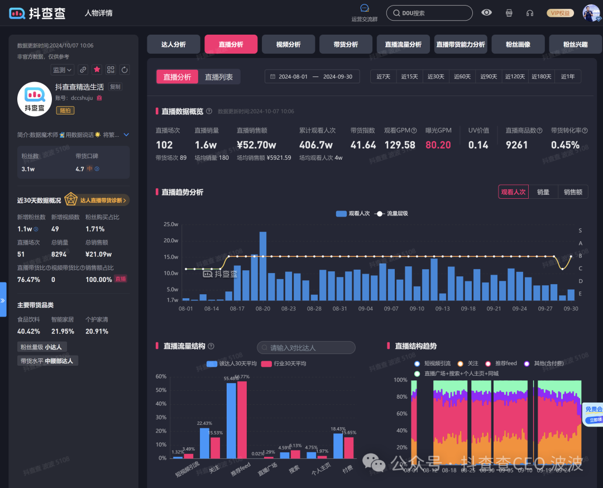This screenshot has height=488, width=603.
Task: Select the 直播分析 sub-tab
Action: pyautogui.click(x=178, y=77)
